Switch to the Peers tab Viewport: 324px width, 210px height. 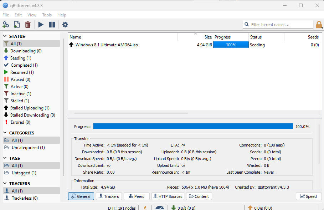click(137, 196)
